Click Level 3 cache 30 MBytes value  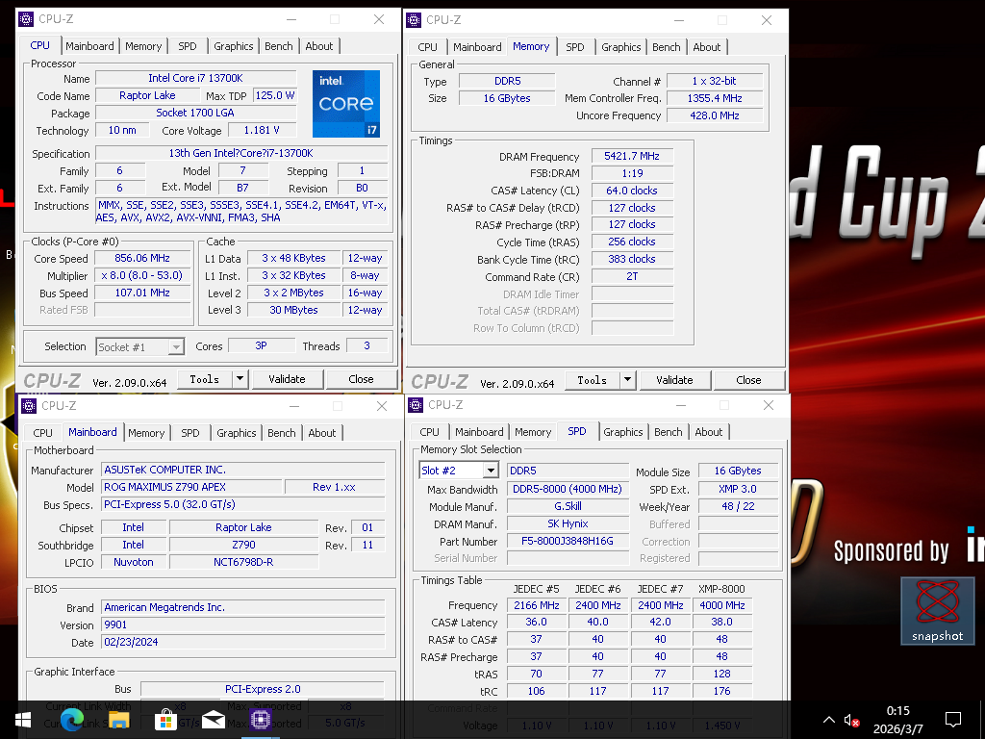(293, 310)
